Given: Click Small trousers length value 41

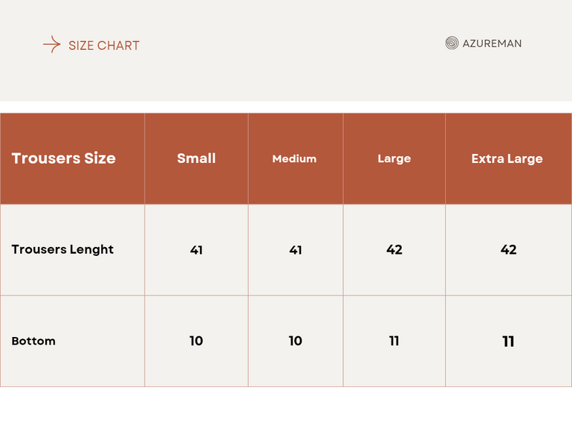Looking at the screenshot, I should tap(196, 250).
